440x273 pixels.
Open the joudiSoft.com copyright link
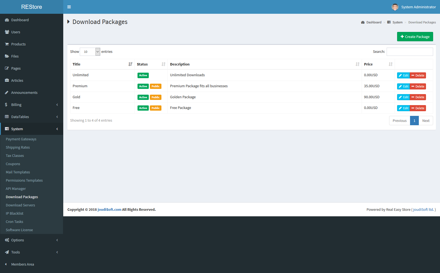(x=109, y=210)
